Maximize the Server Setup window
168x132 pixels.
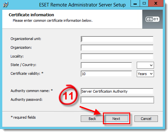point(144,3)
